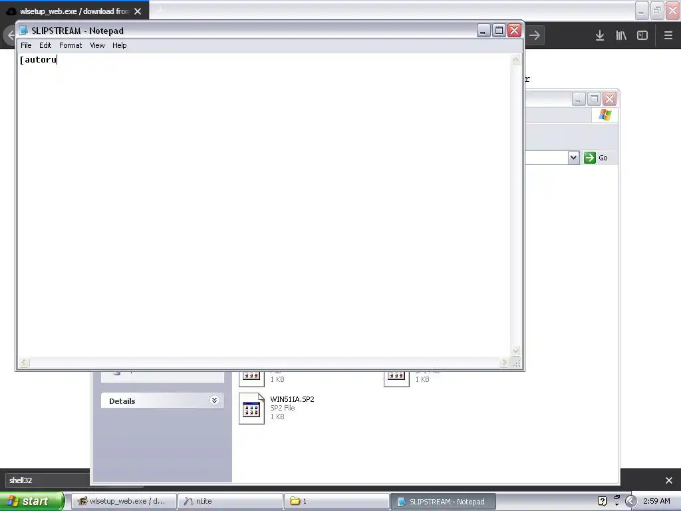This screenshot has width=681, height=511.
Task: Click the Notepad horizontal scrollbar left arrow
Action: click(25, 363)
